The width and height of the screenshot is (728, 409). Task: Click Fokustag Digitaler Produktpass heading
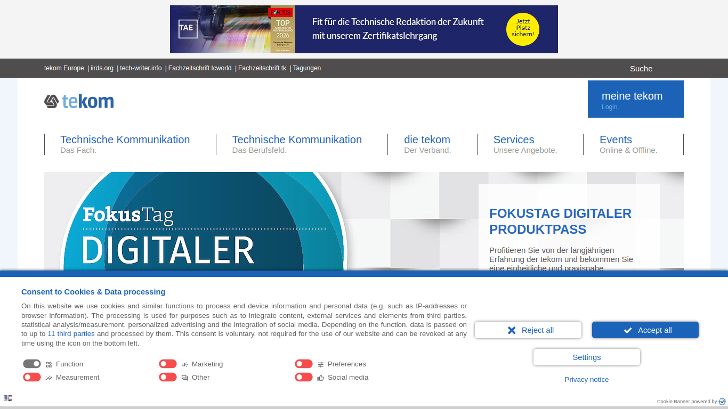(x=560, y=221)
